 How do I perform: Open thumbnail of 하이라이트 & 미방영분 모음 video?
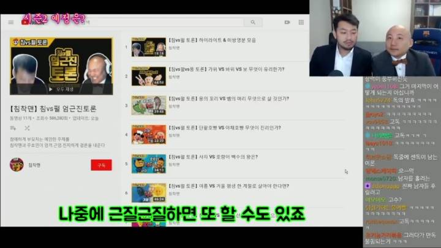point(148,47)
